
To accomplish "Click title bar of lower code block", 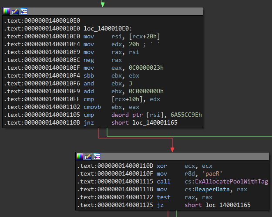I will coord(172,156).
